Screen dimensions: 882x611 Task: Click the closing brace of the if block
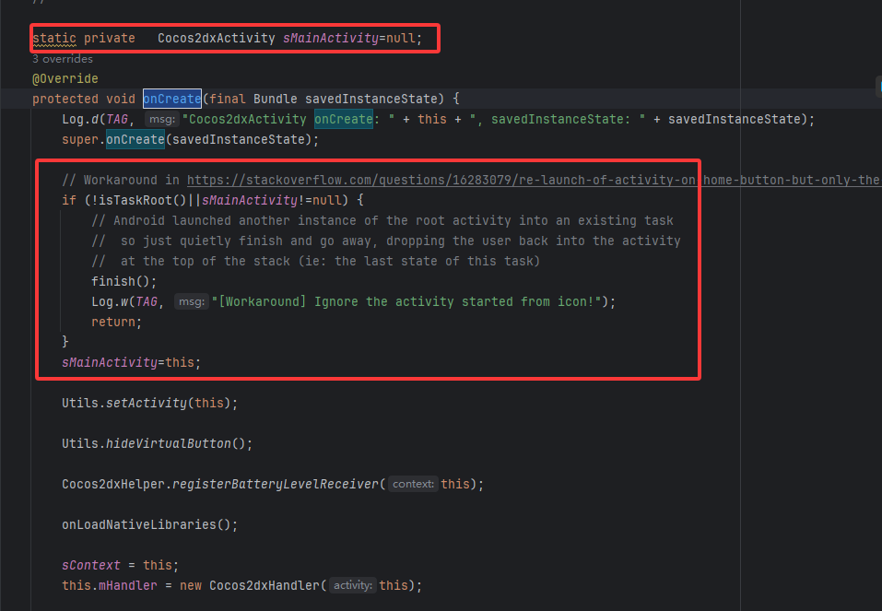click(65, 342)
